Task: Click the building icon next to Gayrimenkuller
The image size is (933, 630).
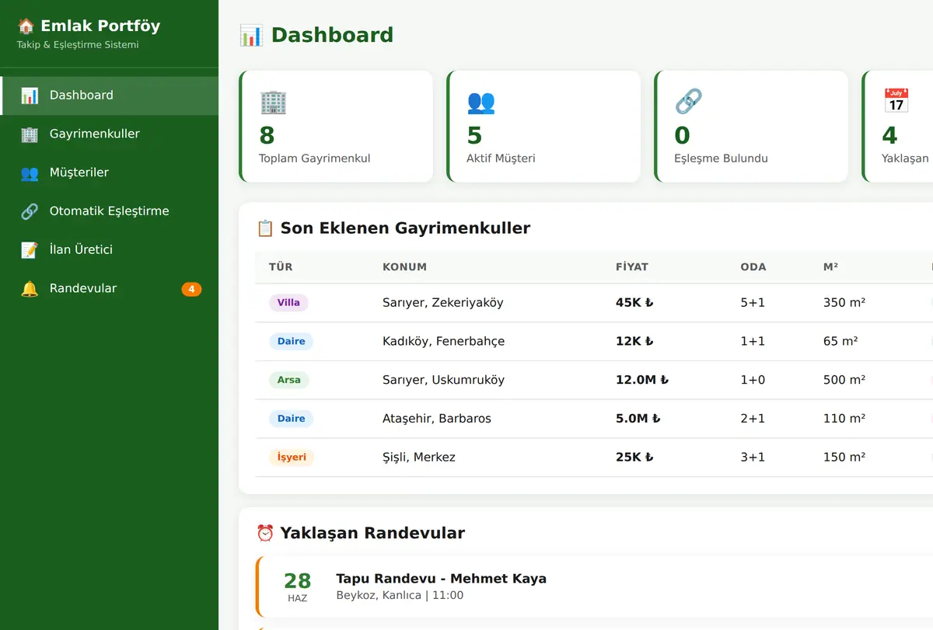Action: point(30,134)
